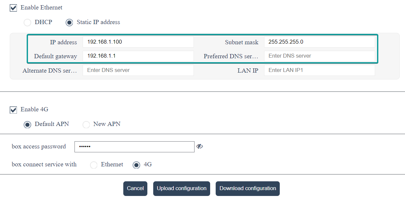Set box connect service to Ethernet

(x=94, y=165)
